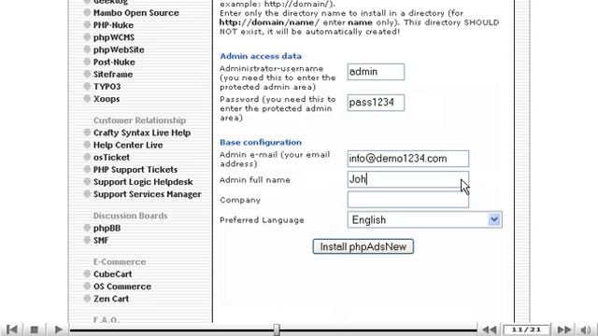This screenshot has width=598, height=336.
Task: Play the tutorial video
Action: click(58, 329)
